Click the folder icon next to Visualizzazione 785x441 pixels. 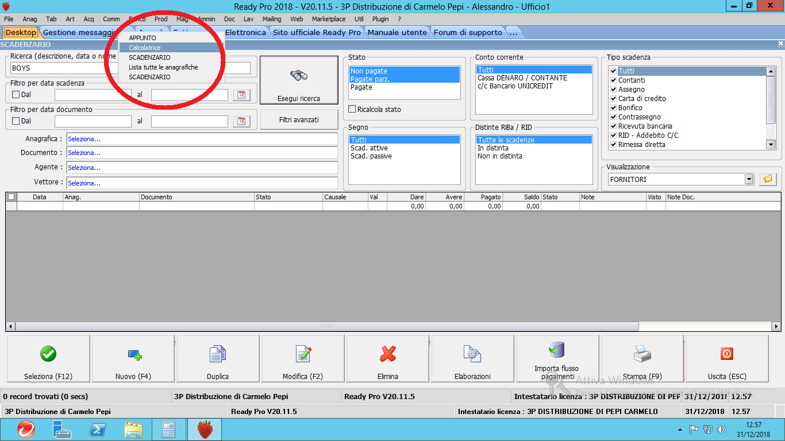pos(767,179)
